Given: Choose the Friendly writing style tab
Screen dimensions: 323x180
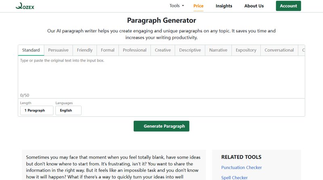Looking at the screenshot, I should [x=85, y=50].
